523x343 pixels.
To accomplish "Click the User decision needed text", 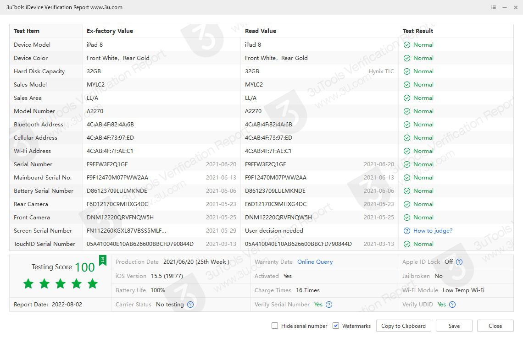I will tap(274, 231).
